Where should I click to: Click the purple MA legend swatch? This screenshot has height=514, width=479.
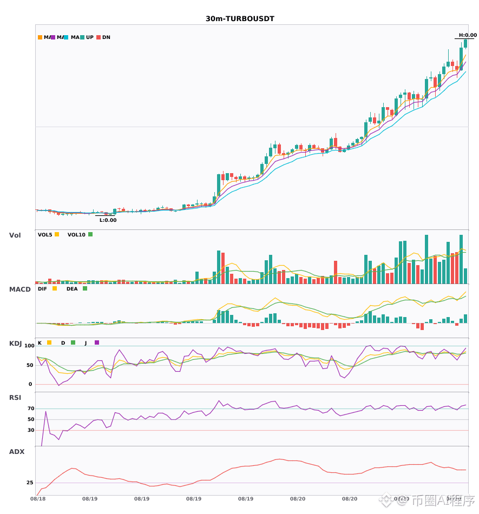(53, 37)
